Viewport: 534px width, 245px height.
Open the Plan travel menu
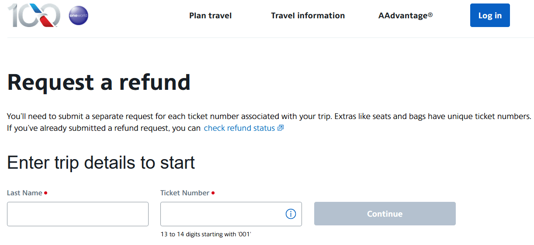tap(210, 16)
